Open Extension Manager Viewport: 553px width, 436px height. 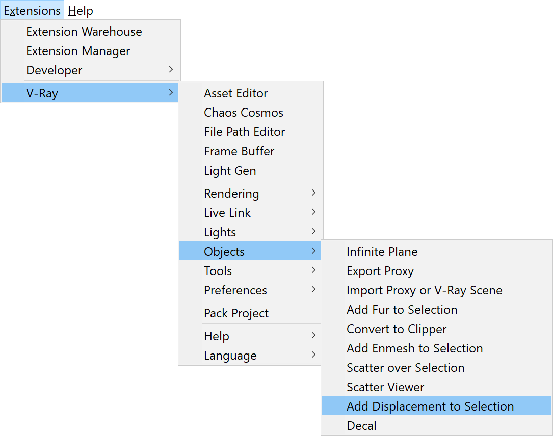point(91,51)
